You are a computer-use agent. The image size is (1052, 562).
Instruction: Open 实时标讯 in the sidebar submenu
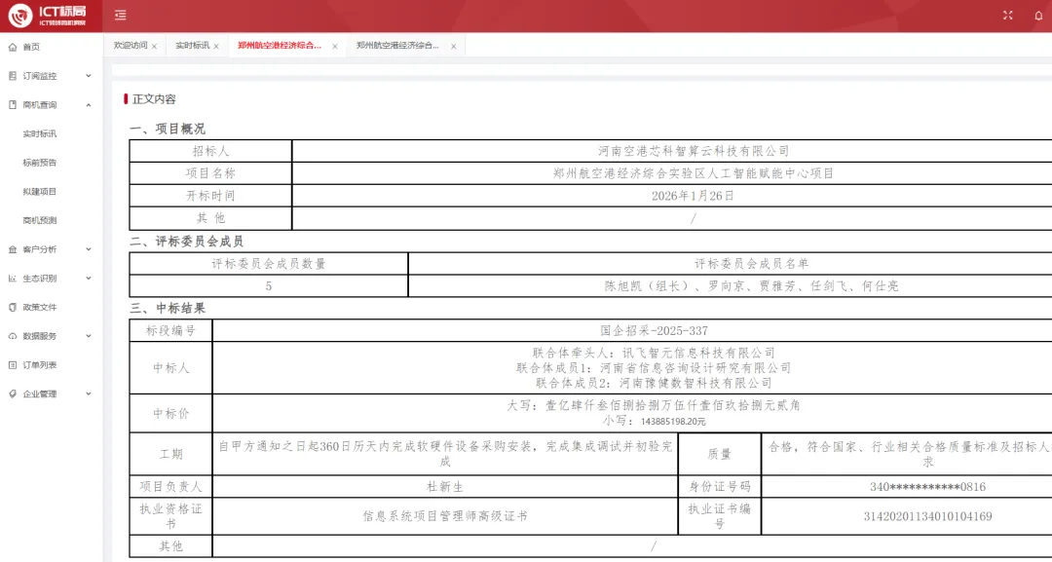[x=40, y=133]
